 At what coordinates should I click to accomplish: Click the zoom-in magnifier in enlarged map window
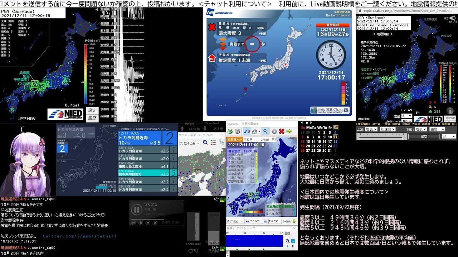click(x=205, y=142)
